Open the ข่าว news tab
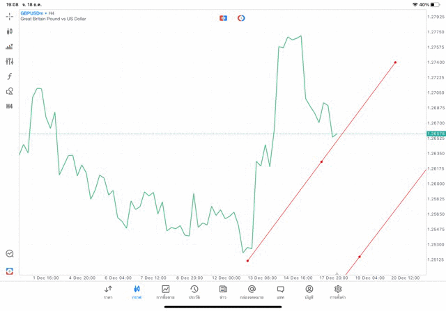Image resolution: width=446 pixels, height=311 pixels. 223,292
